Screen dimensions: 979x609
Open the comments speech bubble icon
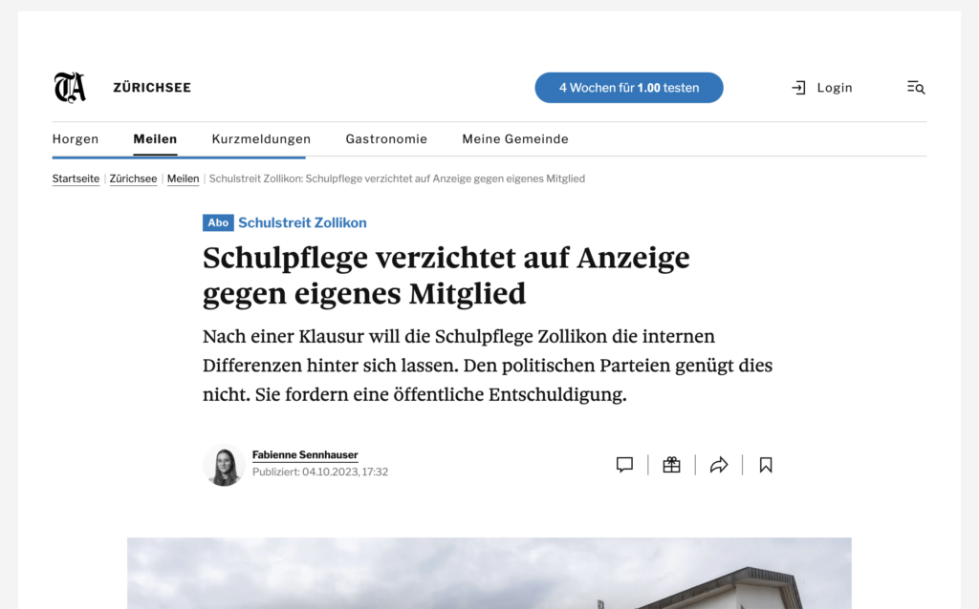(624, 465)
